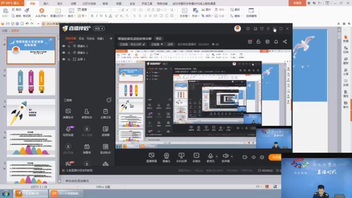Click 选择窗格 button in WPS ribbon
The image size is (352, 198).
click(251, 13)
